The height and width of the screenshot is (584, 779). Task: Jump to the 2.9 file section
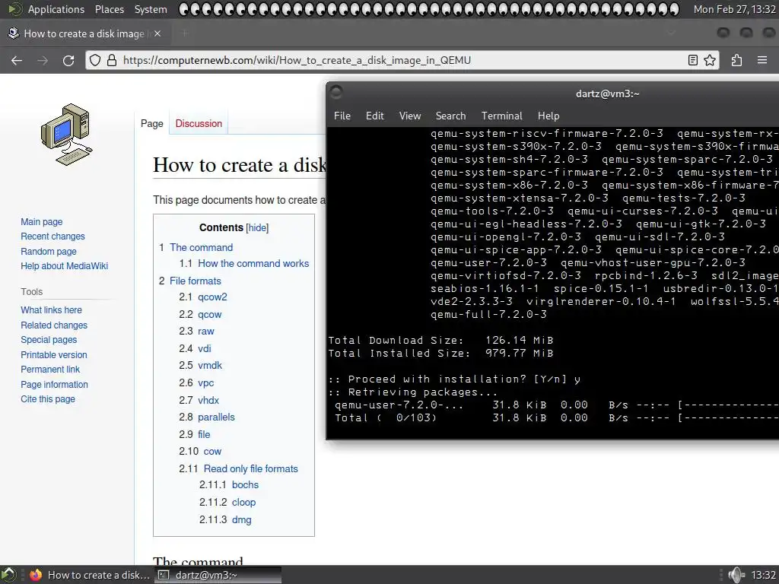click(204, 434)
